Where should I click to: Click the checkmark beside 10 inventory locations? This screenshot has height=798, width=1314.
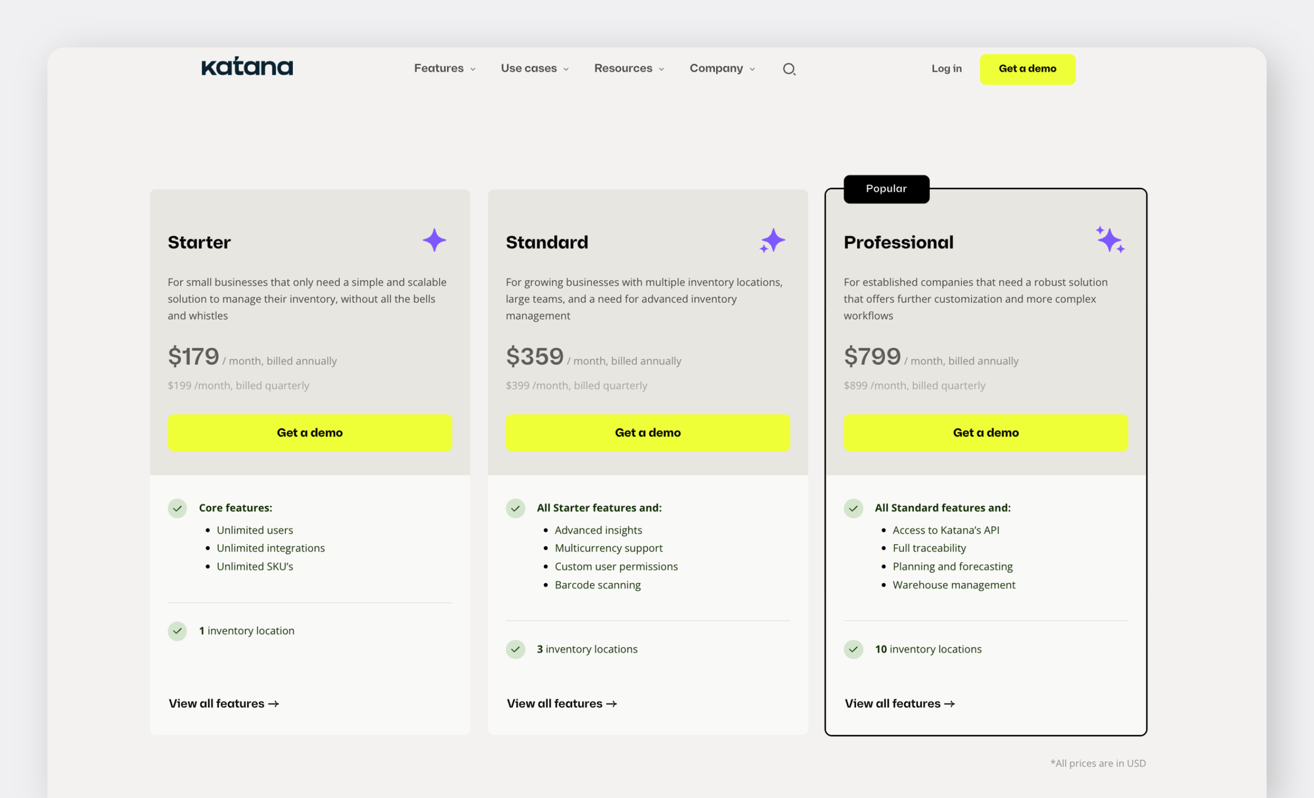point(853,649)
